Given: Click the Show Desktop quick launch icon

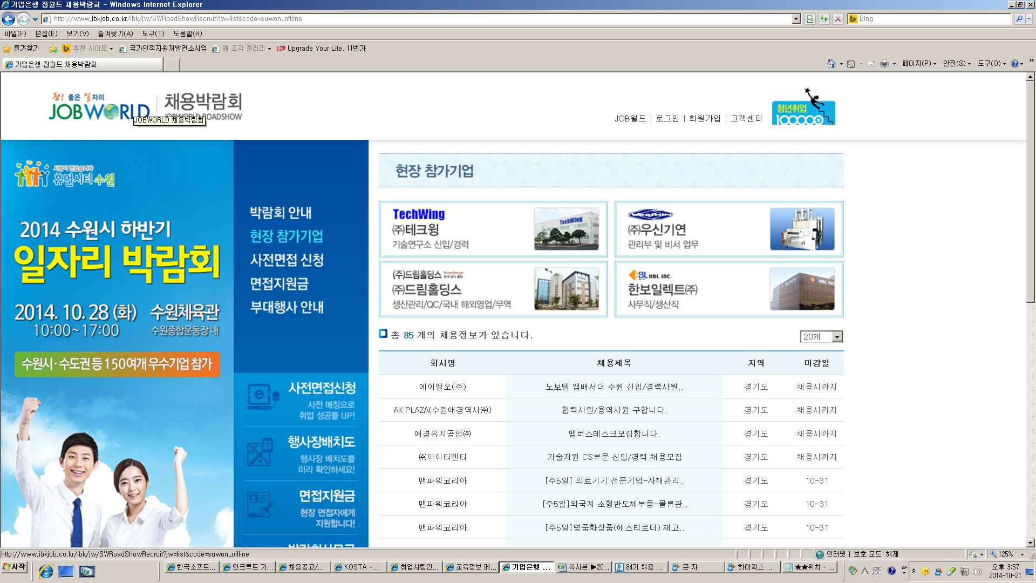Looking at the screenshot, I should click(x=66, y=571).
